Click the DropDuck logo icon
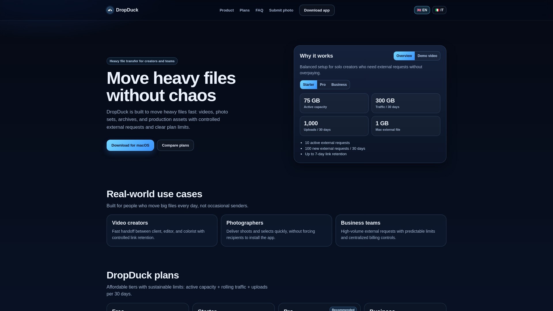This screenshot has height=311, width=553. (x=110, y=10)
